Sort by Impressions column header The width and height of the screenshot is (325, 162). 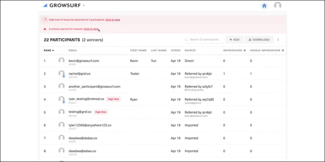click(232, 50)
